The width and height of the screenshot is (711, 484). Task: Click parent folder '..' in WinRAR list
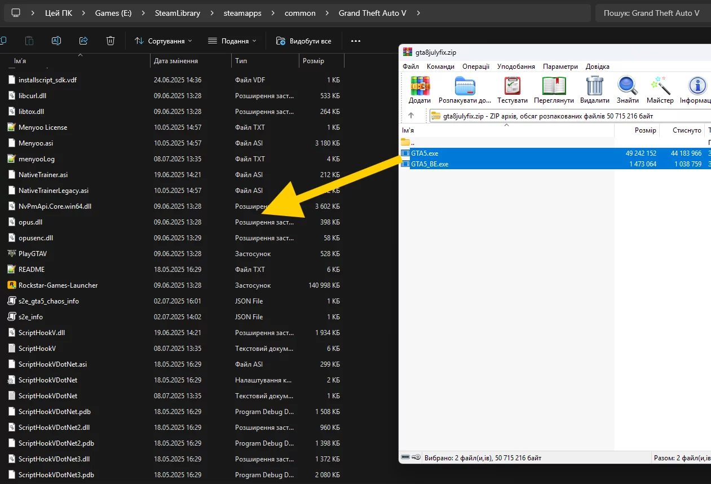(405, 143)
